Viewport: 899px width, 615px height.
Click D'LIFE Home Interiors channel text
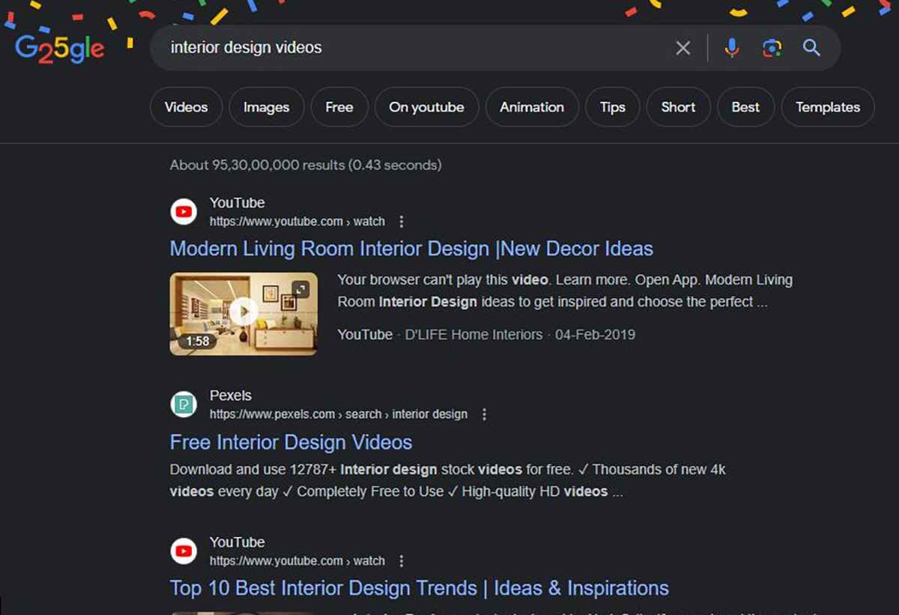[x=473, y=335]
